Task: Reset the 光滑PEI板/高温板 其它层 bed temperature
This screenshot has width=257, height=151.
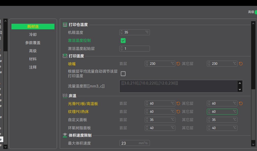Action: [241, 104]
